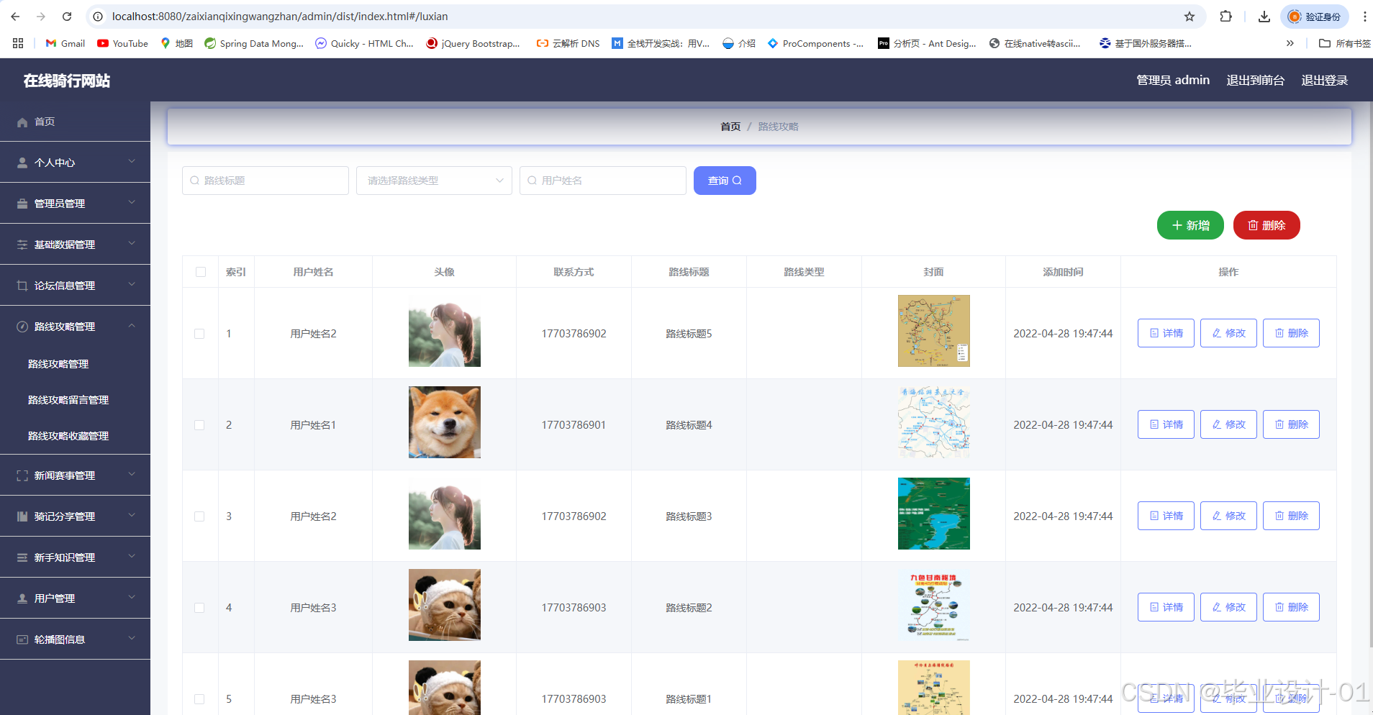Viewport: 1373px width, 715px height.
Task: Toggle the select-all header checkbox
Action: [x=201, y=272]
